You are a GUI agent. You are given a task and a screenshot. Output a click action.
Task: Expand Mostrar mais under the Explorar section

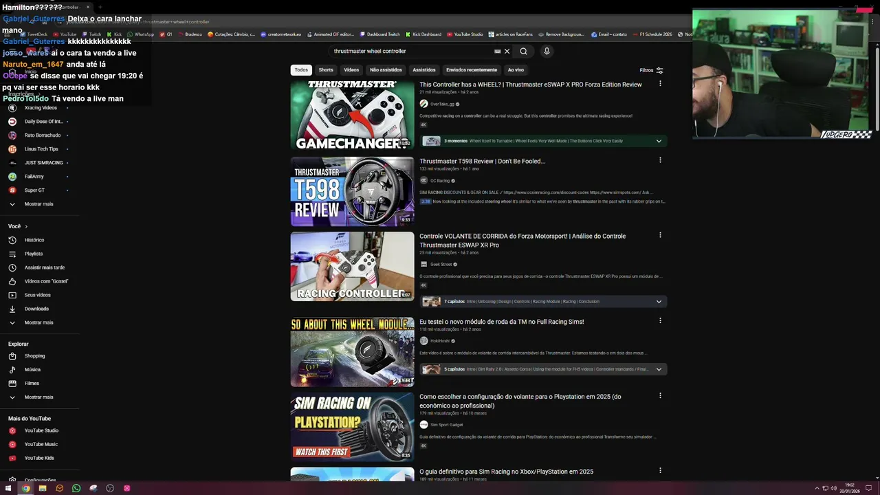click(x=38, y=397)
